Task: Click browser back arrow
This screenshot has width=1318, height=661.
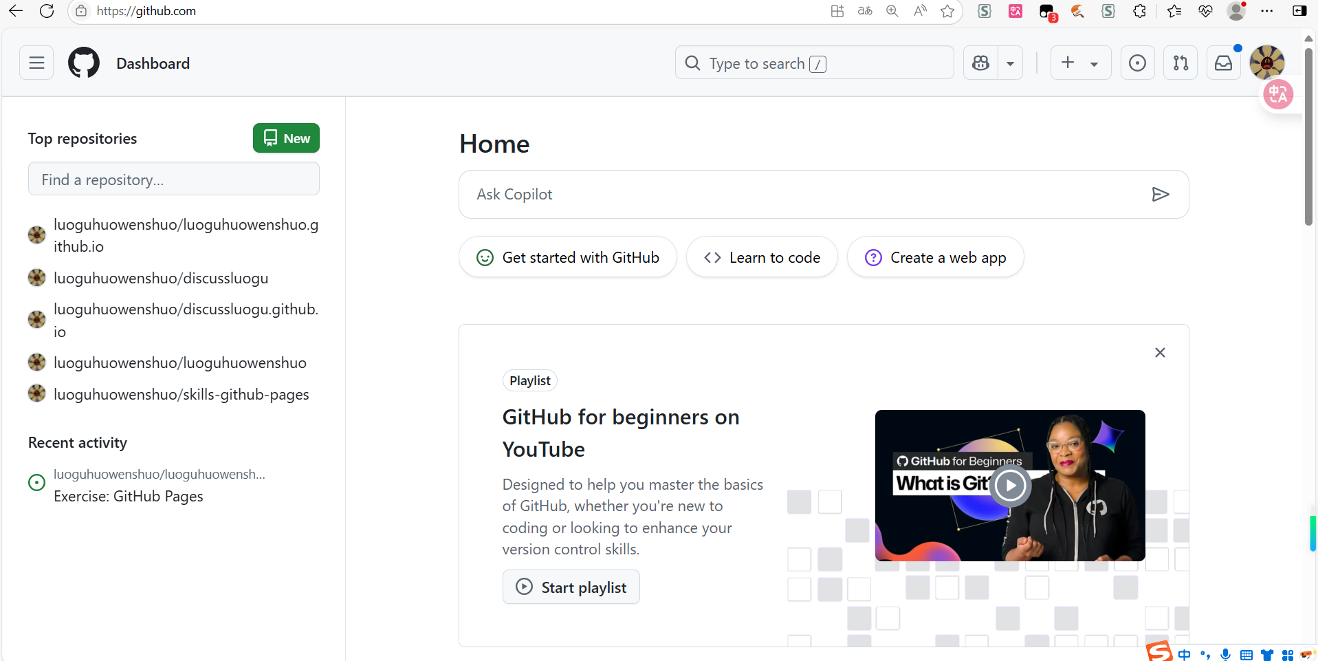Action: point(16,11)
